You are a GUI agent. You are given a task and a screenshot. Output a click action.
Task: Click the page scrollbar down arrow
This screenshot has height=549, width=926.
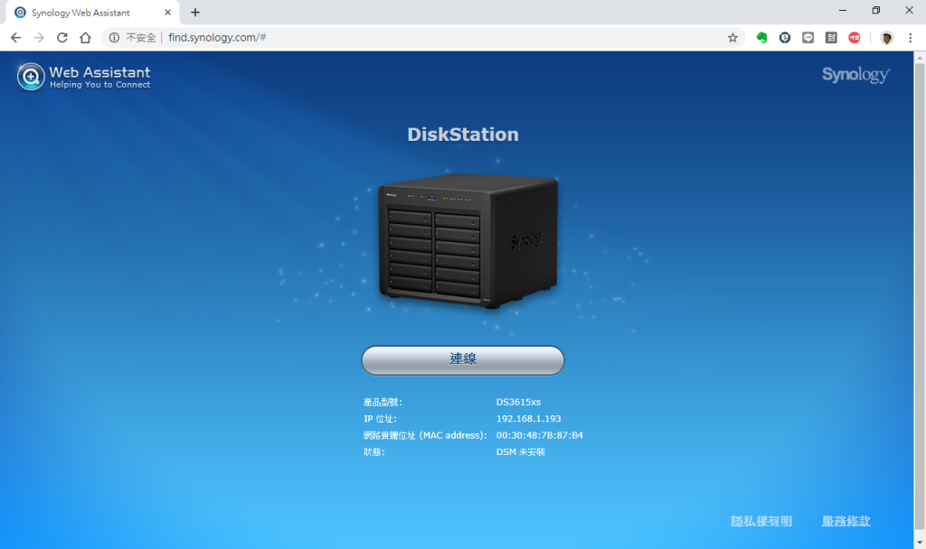920,543
